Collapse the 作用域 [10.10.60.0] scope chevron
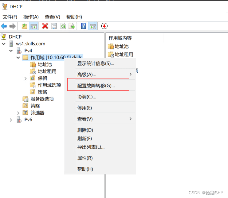The width and height of the screenshot is (228, 198). click(x=18, y=58)
